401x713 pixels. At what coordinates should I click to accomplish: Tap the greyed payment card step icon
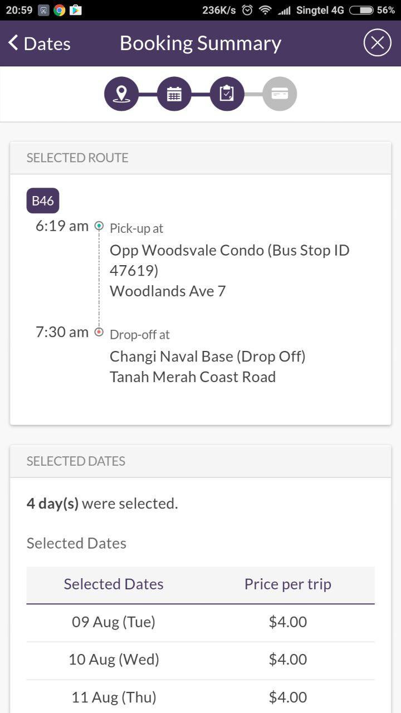pos(280,94)
